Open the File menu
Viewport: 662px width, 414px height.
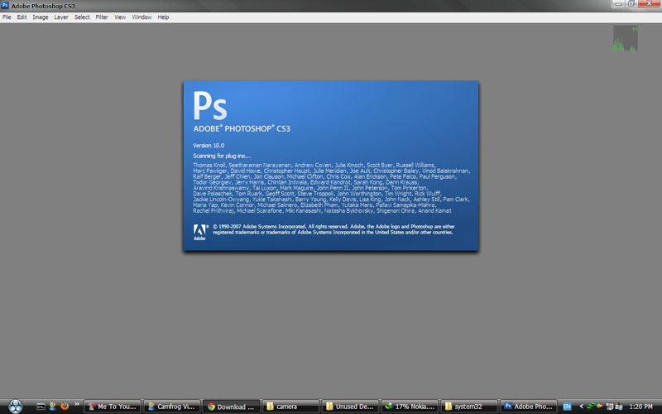[x=7, y=17]
